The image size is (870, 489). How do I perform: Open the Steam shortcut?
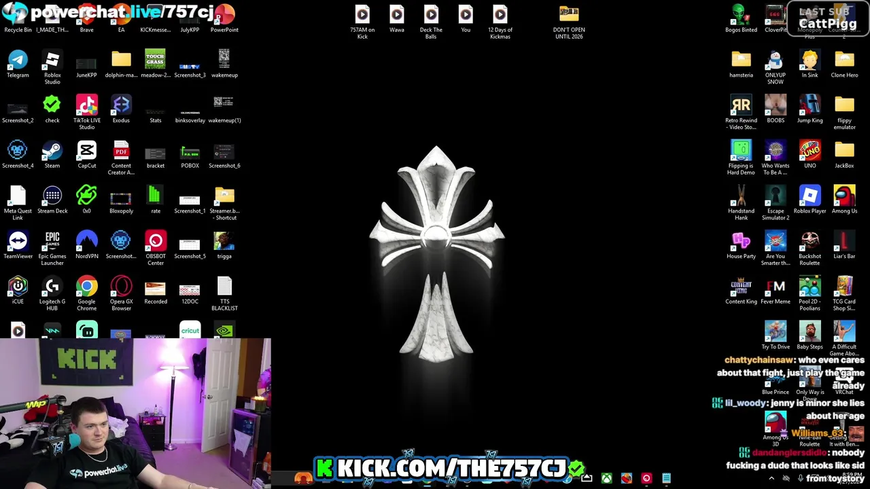(x=52, y=155)
